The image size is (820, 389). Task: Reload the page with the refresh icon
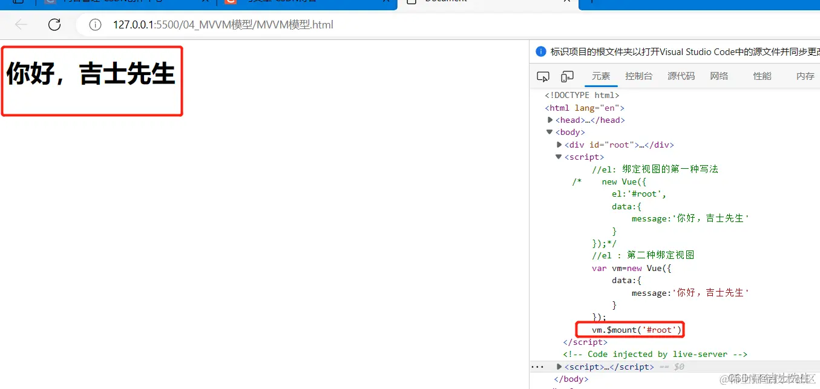click(54, 25)
